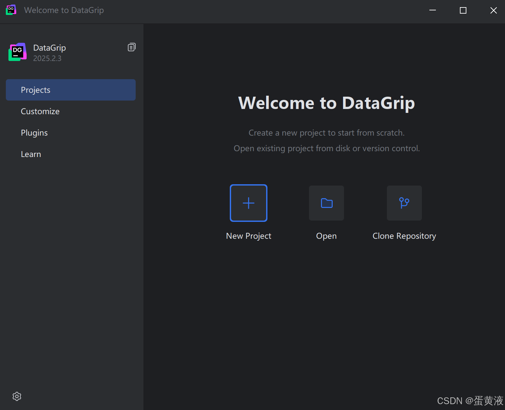Click the version text 2025.2.3

pos(47,58)
